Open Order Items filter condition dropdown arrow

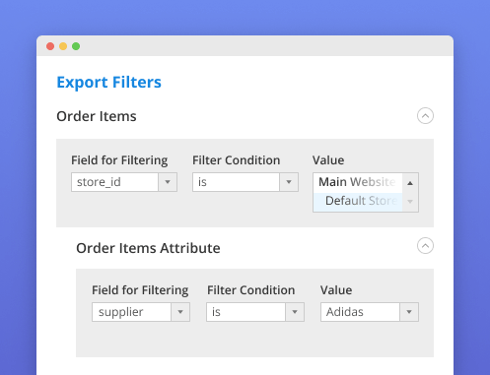(289, 182)
